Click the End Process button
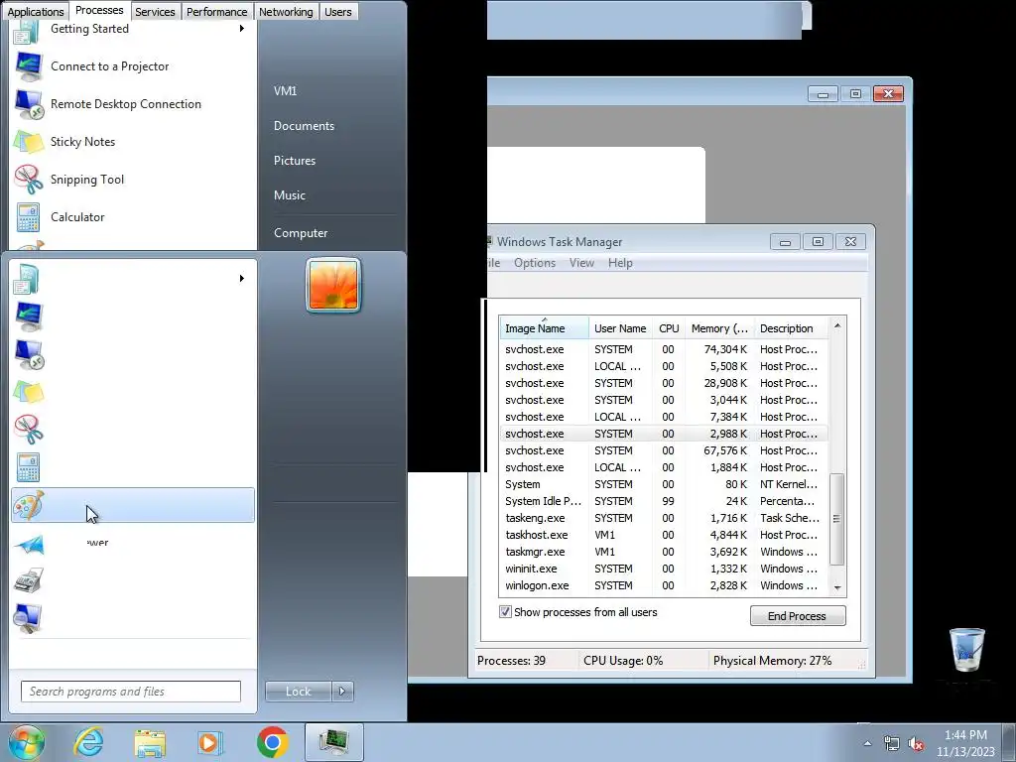 click(798, 615)
